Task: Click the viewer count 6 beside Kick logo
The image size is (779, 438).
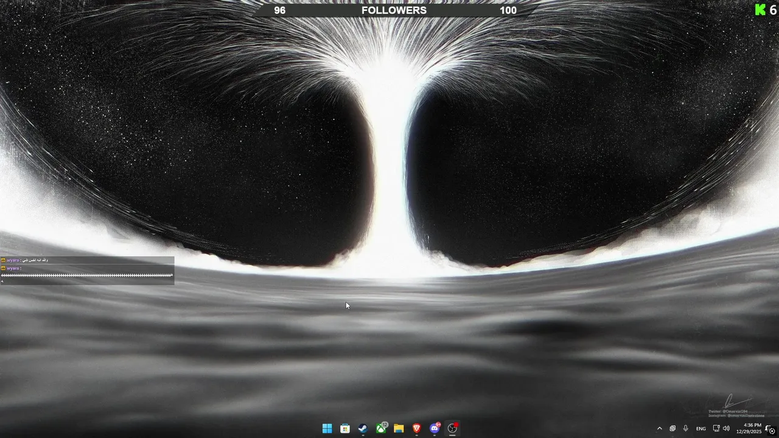Action: [x=773, y=10]
